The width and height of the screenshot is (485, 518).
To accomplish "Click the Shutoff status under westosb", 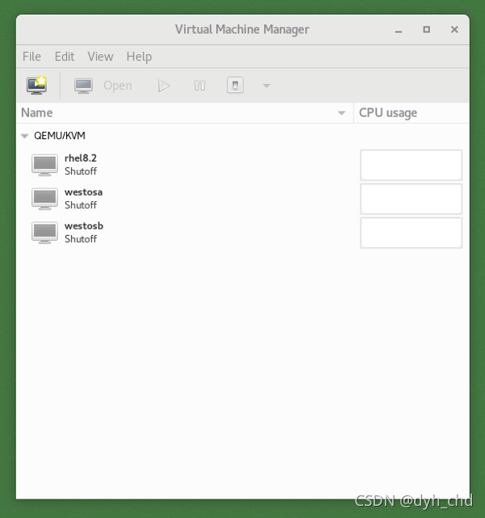I will 81,238.
